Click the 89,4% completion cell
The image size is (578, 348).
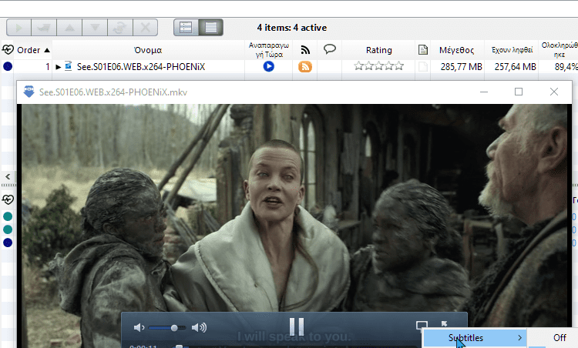tap(566, 67)
